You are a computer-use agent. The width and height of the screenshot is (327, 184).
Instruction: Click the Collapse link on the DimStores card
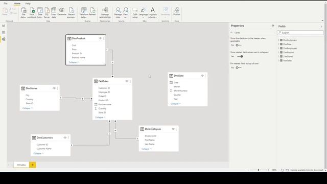pyautogui.click(x=28, y=108)
